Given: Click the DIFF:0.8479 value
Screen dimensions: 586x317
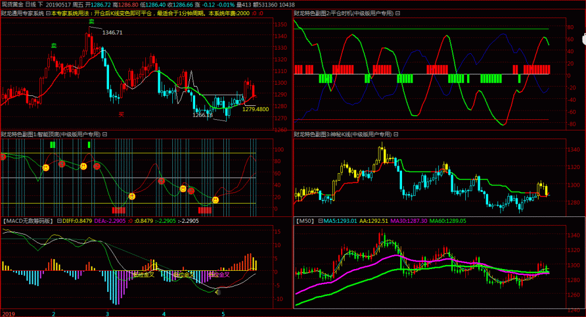Looking at the screenshot, I should pos(77,220).
